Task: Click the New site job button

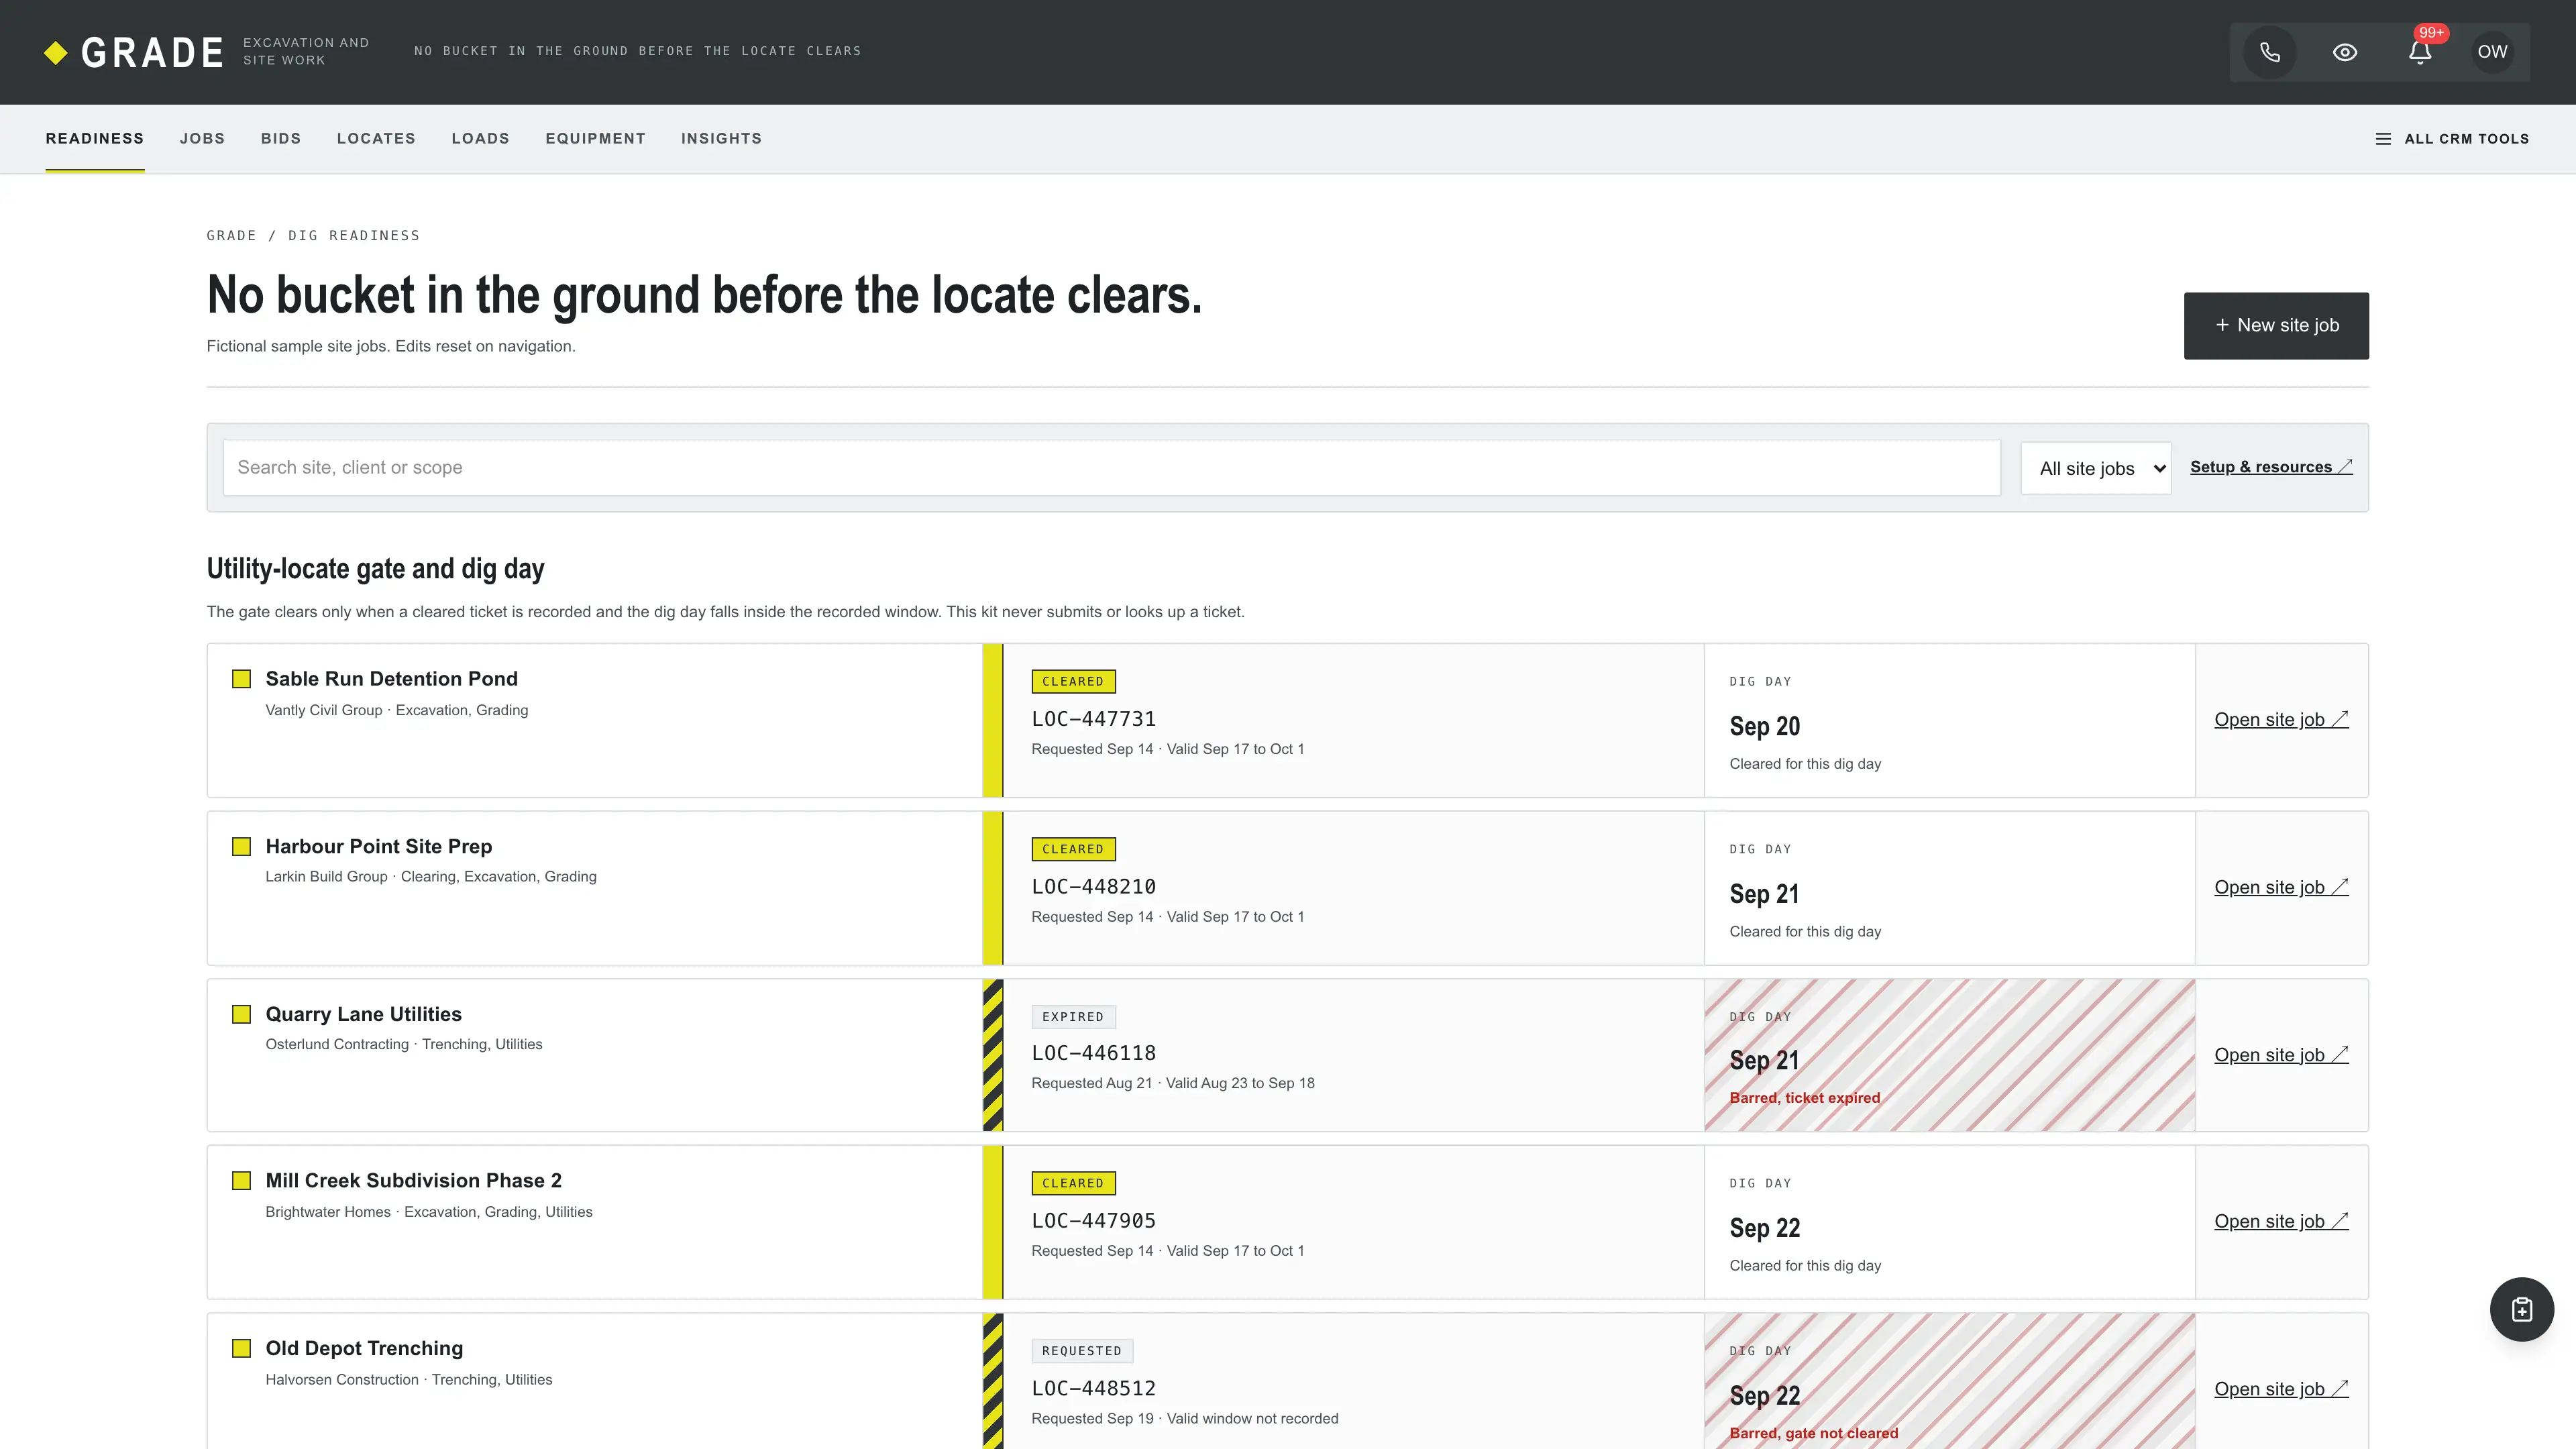Action: pos(2276,325)
